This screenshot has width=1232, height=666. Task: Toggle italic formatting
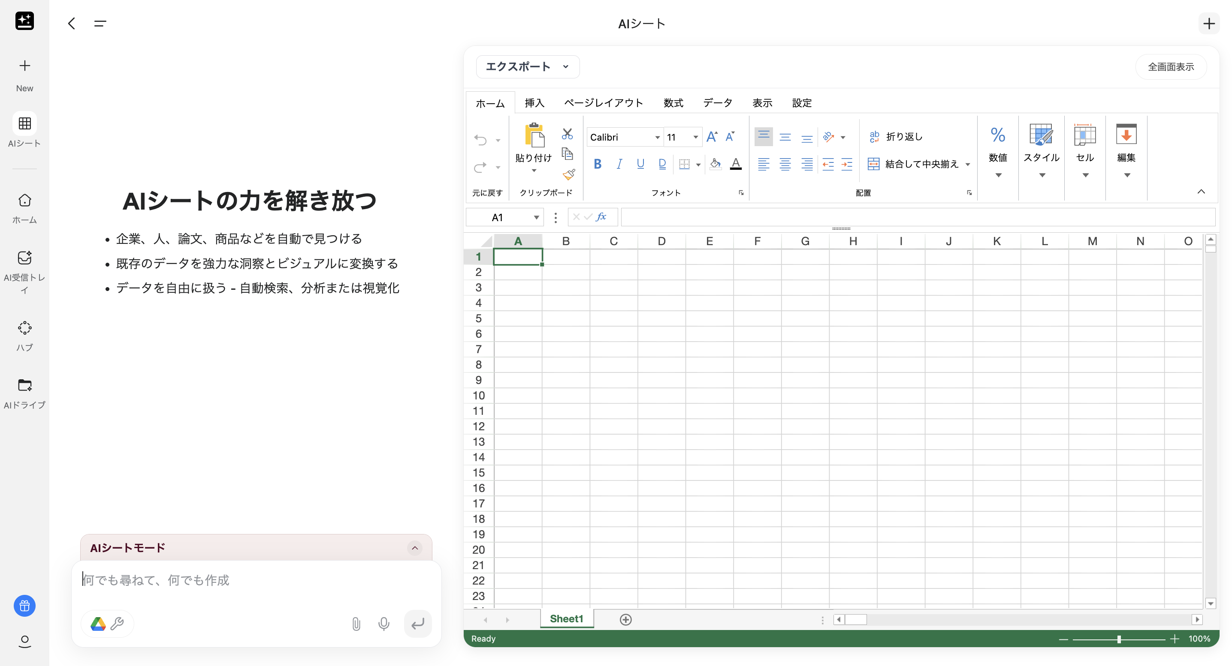pyautogui.click(x=619, y=164)
